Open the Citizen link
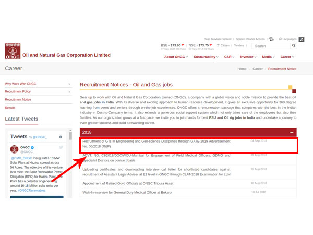 [x=223, y=45]
